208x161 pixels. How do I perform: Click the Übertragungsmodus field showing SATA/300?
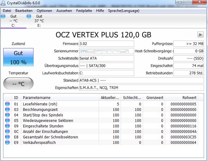pyautogui.click(x=107, y=66)
